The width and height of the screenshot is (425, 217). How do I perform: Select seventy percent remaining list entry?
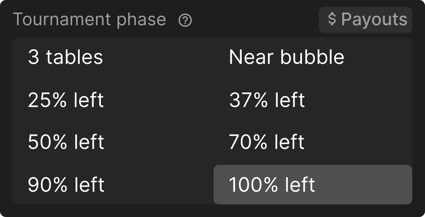tap(313, 142)
